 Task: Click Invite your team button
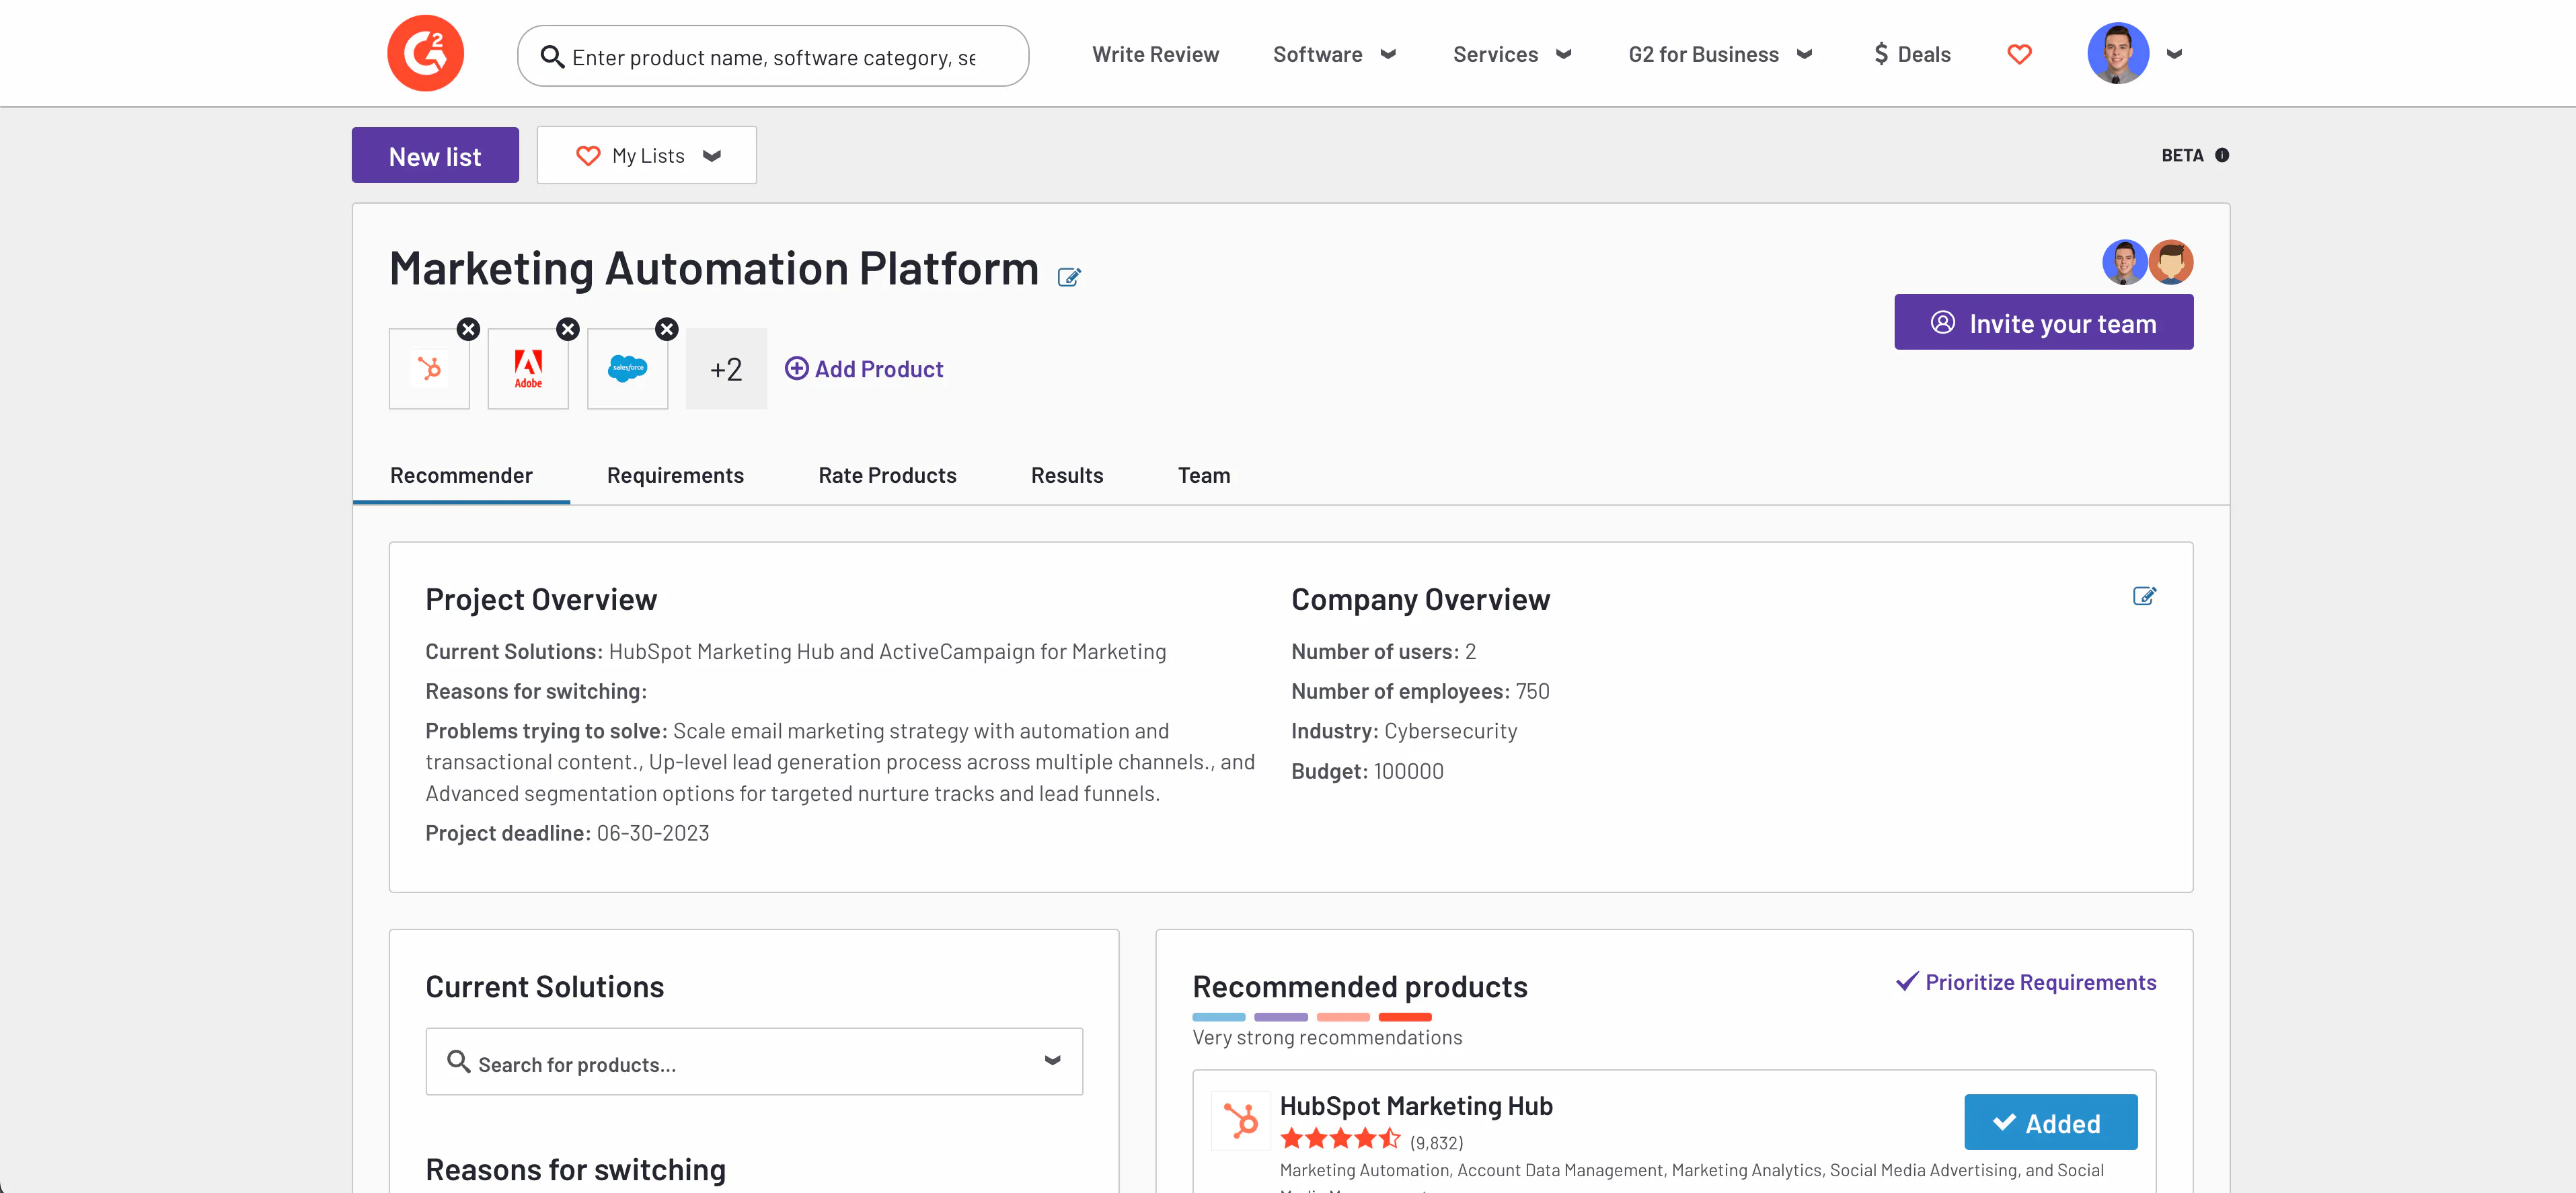click(2043, 322)
